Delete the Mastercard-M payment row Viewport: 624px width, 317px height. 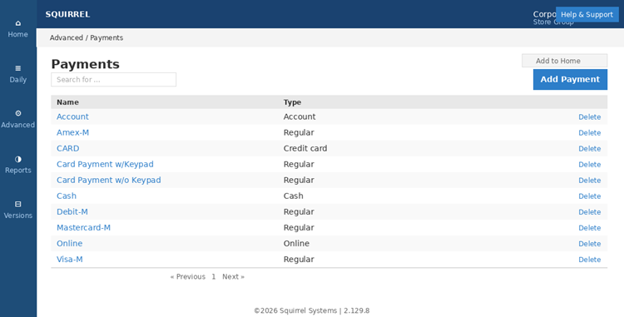click(589, 228)
